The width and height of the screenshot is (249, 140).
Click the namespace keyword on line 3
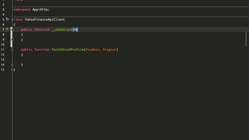[x=22, y=9]
